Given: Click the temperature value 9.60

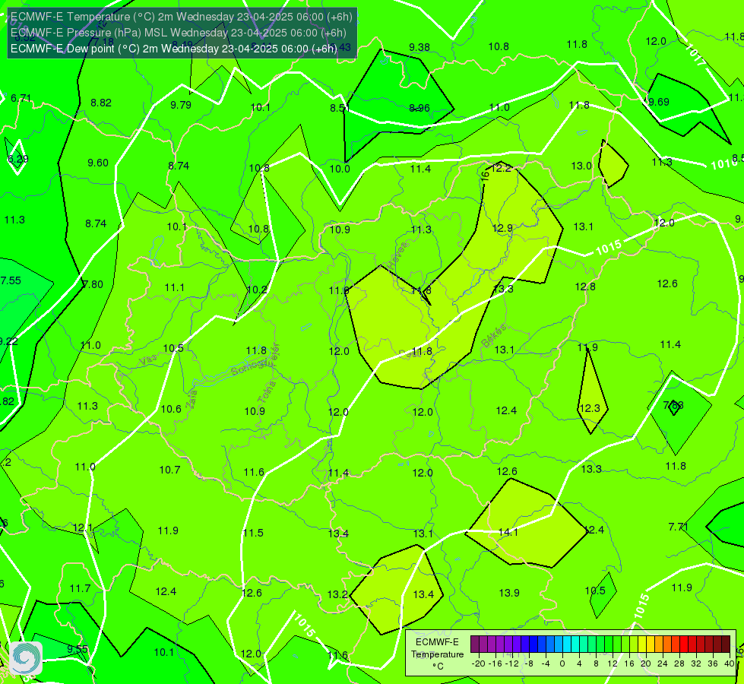Looking at the screenshot, I should coord(98,163).
